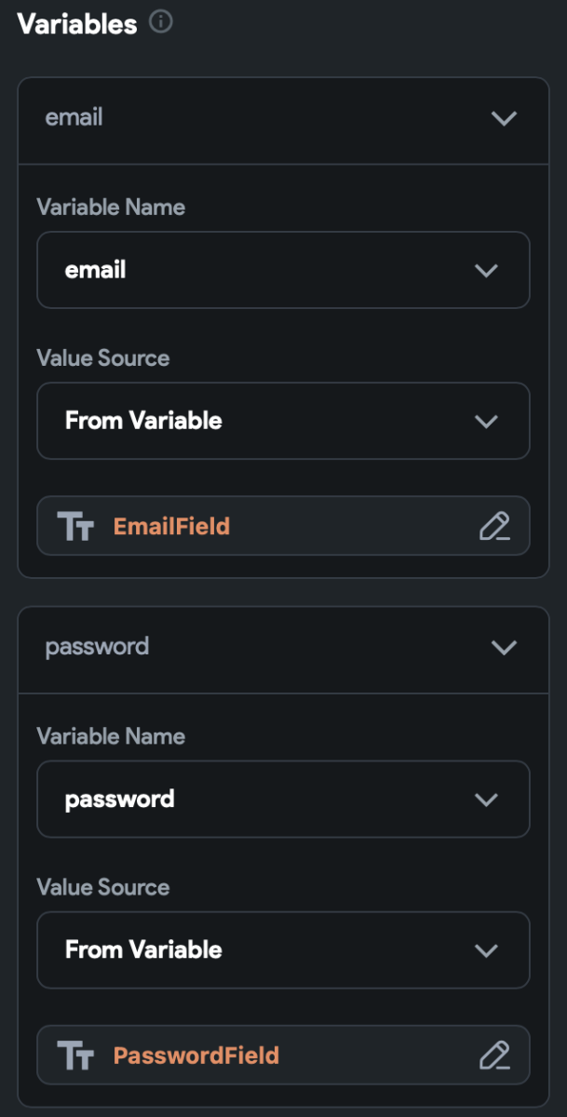Click the orange PasswordField variable label
The width and height of the screenshot is (567, 1117).
pyautogui.click(x=196, y=1056)
